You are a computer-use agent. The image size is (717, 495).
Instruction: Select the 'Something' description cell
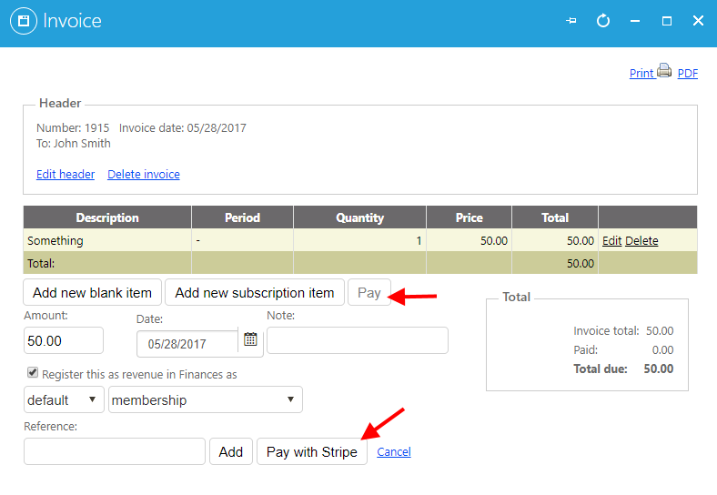[107, 240]
